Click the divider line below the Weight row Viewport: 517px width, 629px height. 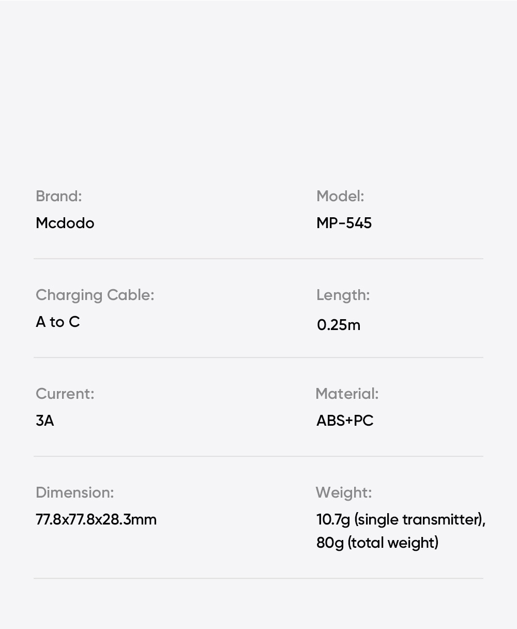pos(258,578)
